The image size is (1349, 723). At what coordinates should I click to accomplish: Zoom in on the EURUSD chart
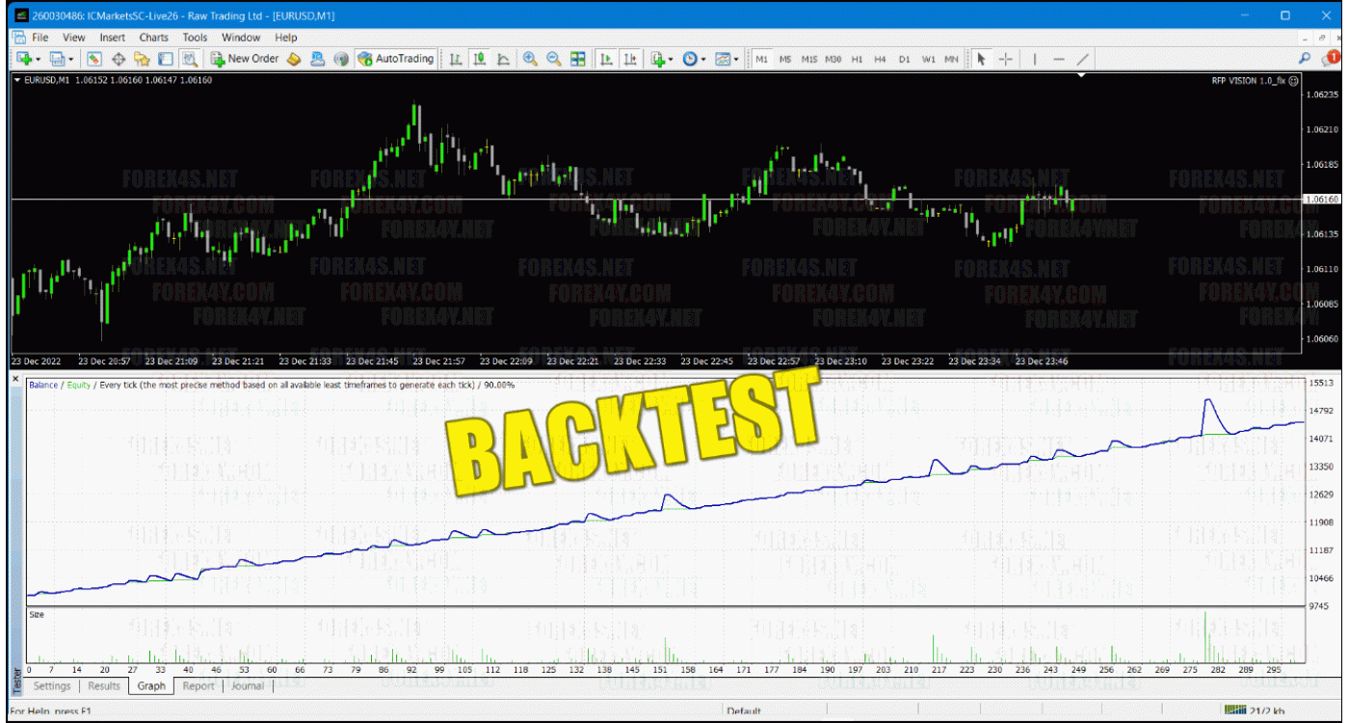[529, 59]
